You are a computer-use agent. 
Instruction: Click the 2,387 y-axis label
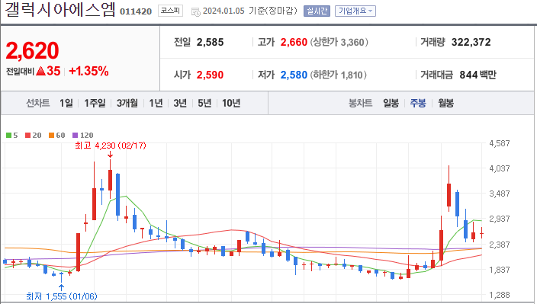tap(500, 245)
